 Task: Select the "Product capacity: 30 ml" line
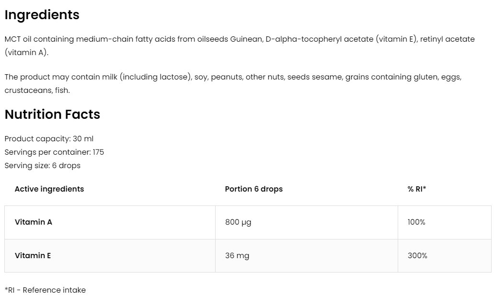point(49,139)
